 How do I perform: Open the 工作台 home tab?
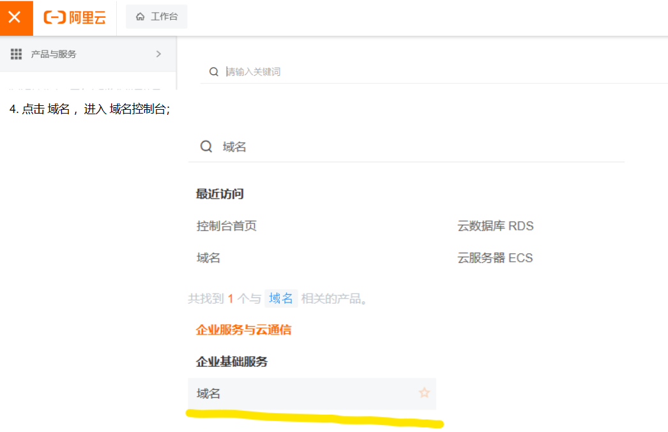pyautogui.click(x=156, y=17)
